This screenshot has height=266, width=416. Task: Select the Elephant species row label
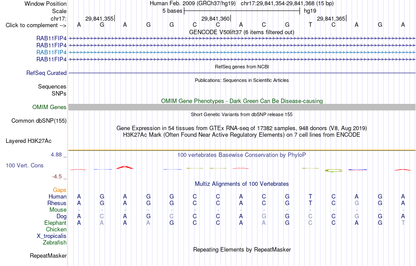(55, 223)
